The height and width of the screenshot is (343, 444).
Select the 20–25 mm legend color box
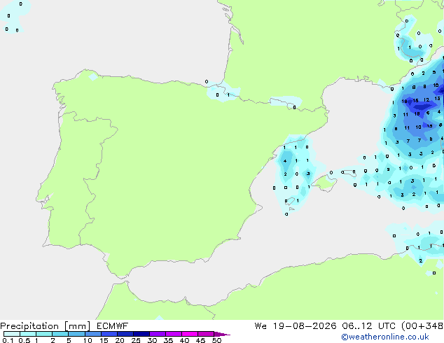(x=125, y=334)
